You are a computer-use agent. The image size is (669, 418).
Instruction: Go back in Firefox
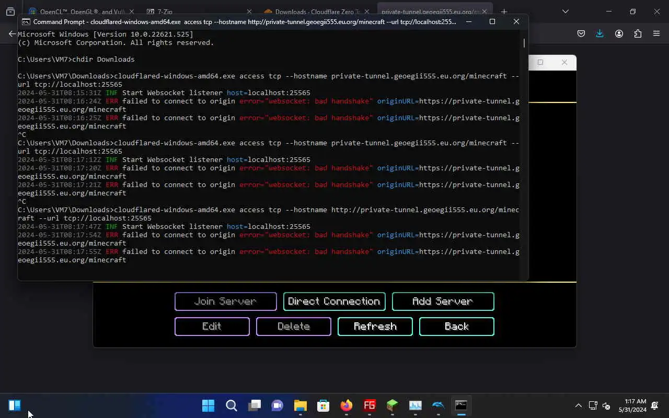tap(12, 34)
